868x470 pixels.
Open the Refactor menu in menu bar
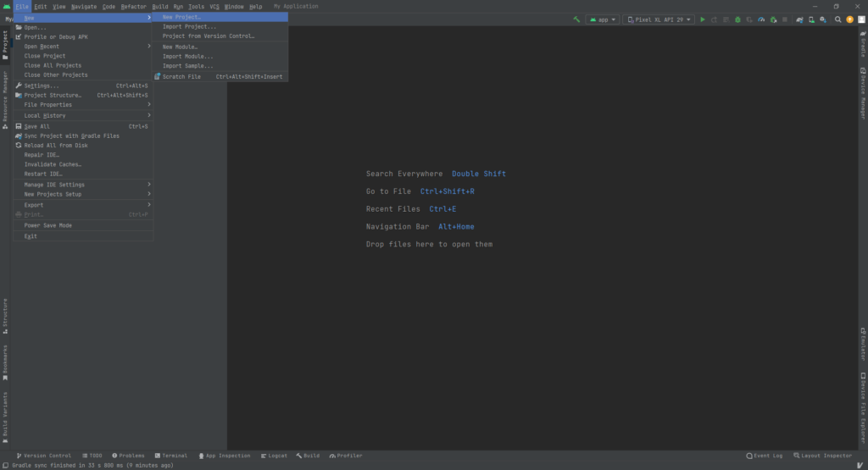pyautogui.click(x=133, y=7)
